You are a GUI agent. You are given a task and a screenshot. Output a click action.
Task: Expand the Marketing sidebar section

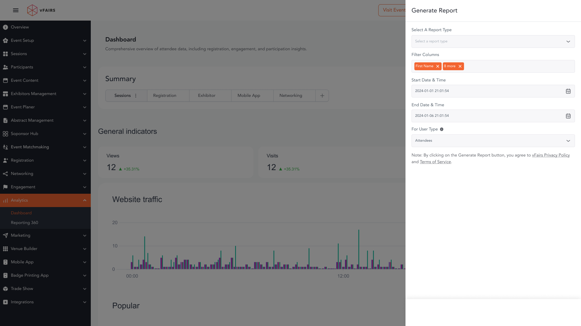(84, 235)
